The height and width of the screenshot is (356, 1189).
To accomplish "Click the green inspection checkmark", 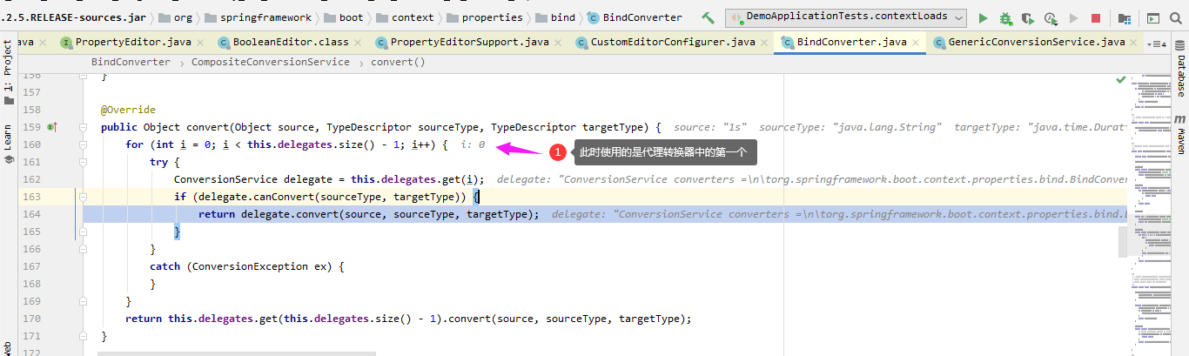I will pos(1121,79).
